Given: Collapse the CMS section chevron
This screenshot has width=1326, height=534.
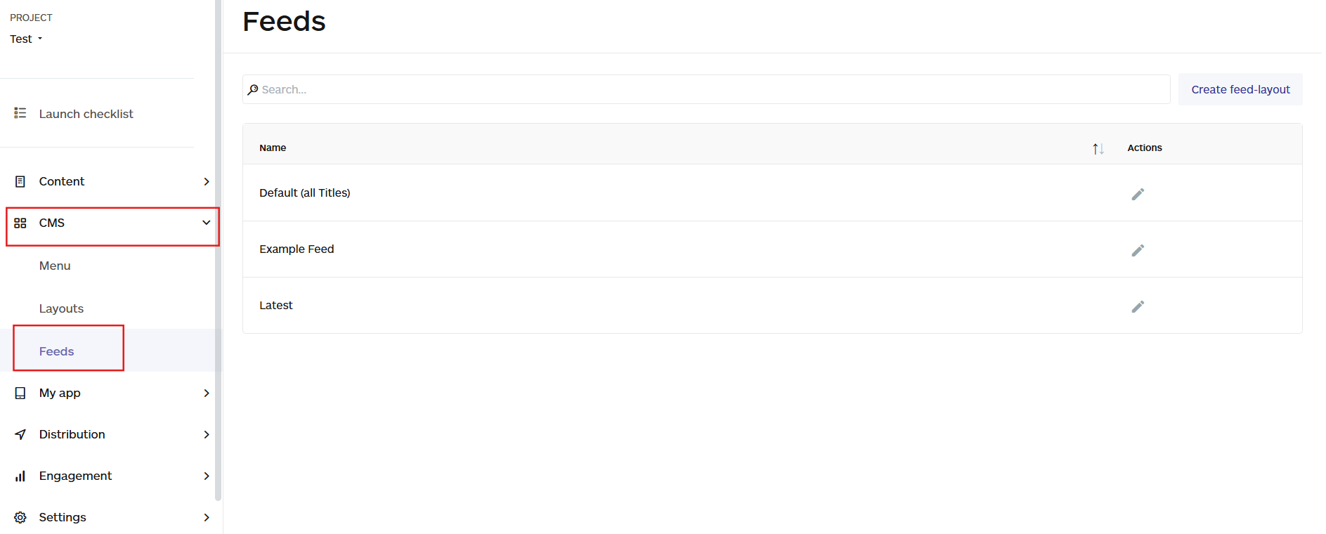Looking at the screenshot, I should 207,223.
